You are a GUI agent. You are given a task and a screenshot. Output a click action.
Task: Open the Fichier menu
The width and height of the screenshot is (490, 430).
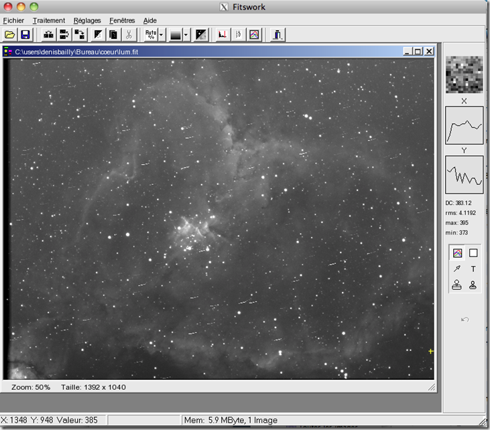click(13, 21)
